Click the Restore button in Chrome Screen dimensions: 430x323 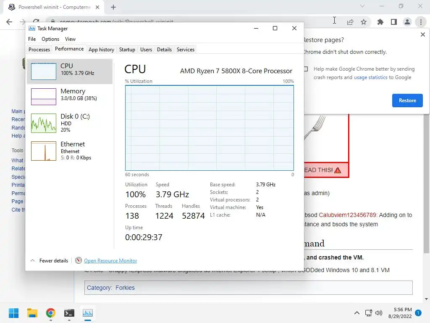click(407, 101)
